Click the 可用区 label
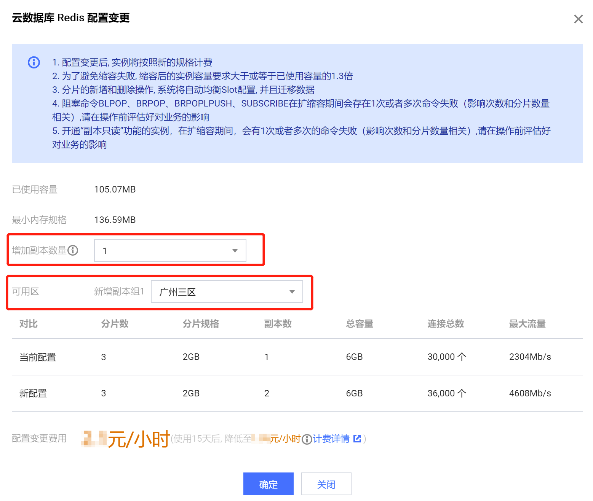 [26, 291]
